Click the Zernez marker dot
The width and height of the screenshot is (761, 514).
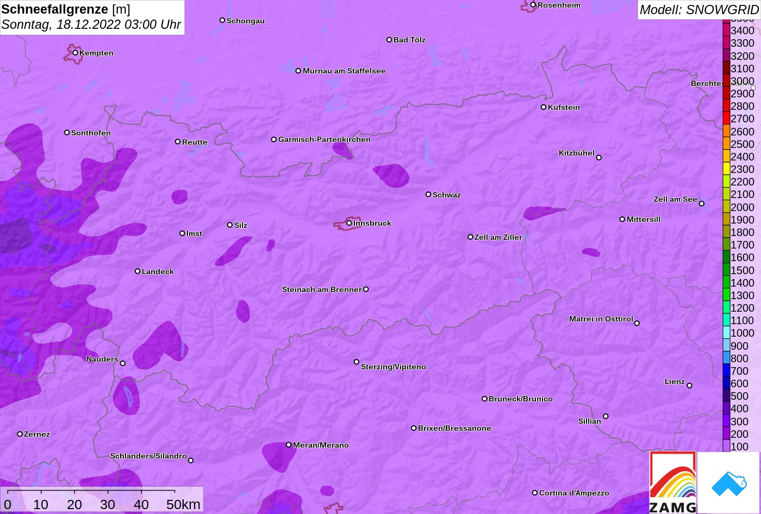20,434
